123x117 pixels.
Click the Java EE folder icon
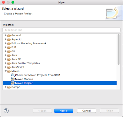tap(9, 59)
